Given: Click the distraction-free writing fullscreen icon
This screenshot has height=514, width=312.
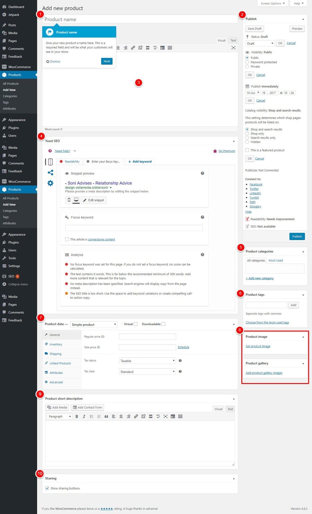Looking at the screenshot, I should pyautogui.click(x=233, y=48).
